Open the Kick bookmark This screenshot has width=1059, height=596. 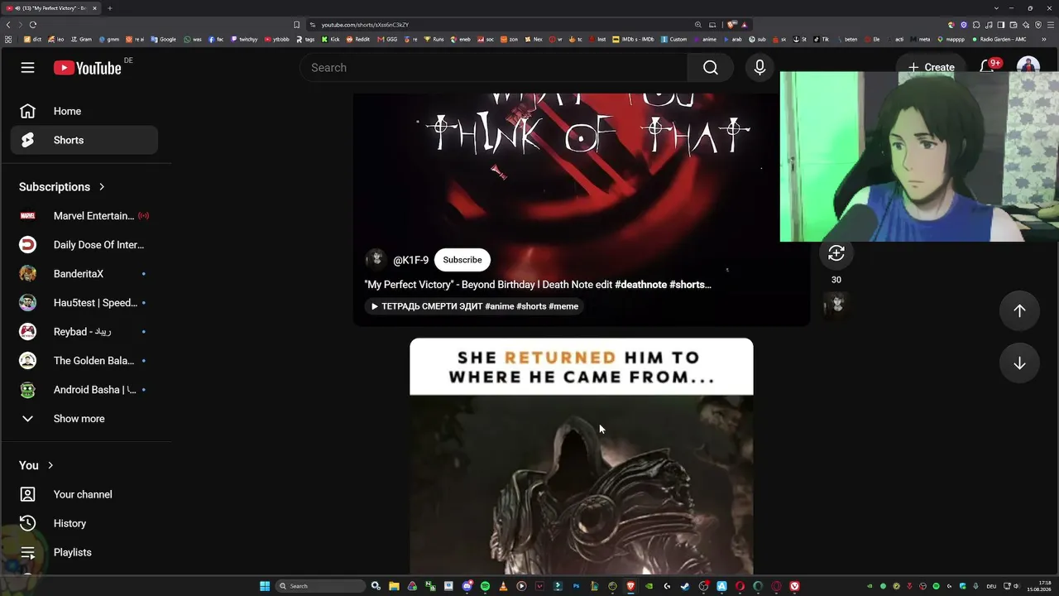[331, 39]
